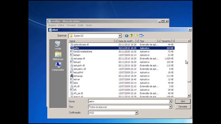Click the '264 KB' size of sethc

[170, 48]
